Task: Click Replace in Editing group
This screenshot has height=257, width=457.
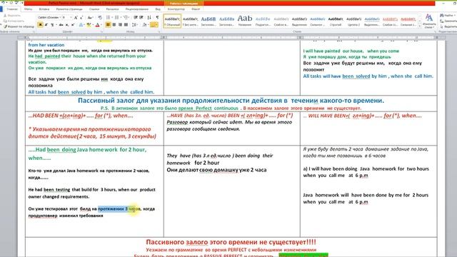Action: click(448, 21)
